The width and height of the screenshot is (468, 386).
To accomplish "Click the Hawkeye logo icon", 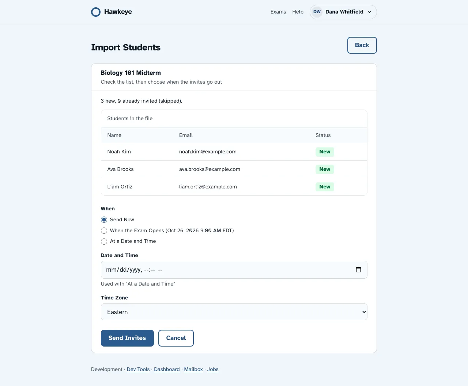I will pyautogui.click(x=96, y=12).
